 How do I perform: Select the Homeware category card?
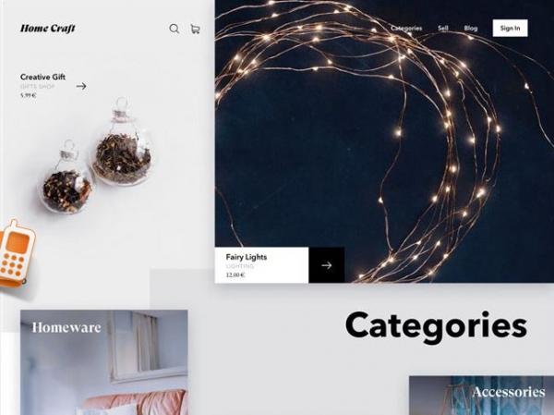coord(103,362)
